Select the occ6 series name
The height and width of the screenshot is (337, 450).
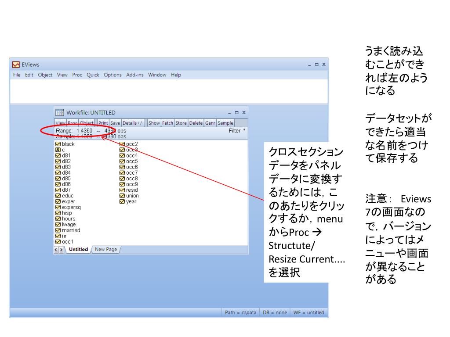click(132, 167)
